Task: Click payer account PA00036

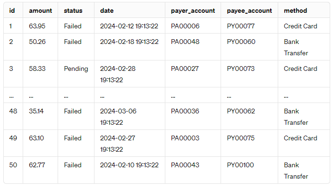Action: point(185,111)
